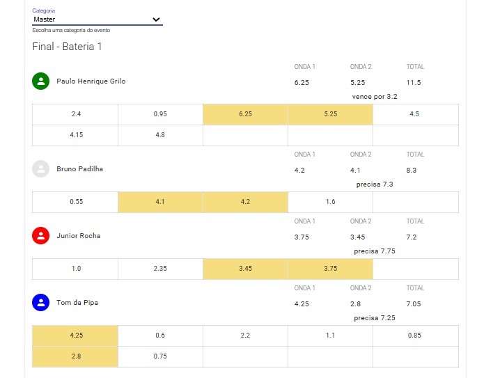
Task: Click Bruno Padilha's highlighted 4.1 score
Action: (160, 202)
